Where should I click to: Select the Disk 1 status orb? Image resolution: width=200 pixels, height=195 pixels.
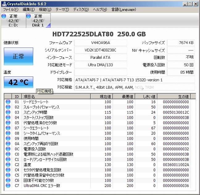pos(29,16)
